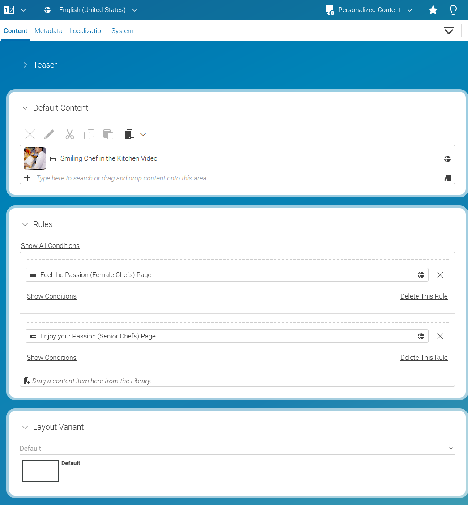
Task: Click the content search input field
Action: pyautogui.click(x=179, y=178)
